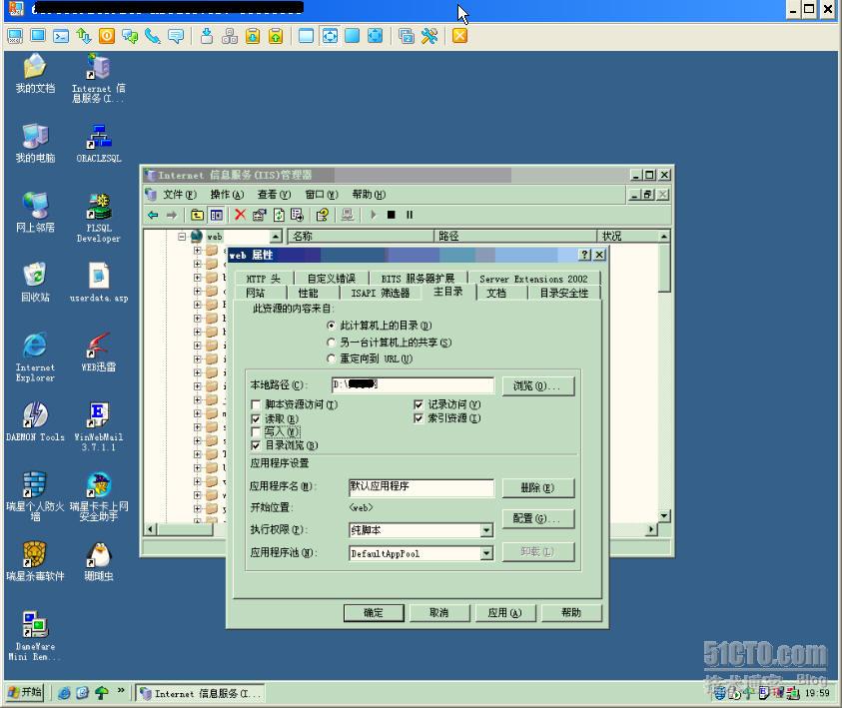Image resolution: width=842 pixels, height=708 pixels.
Task: Click the 配置 button
Action: pyautogui.click(x=537, y=518)
